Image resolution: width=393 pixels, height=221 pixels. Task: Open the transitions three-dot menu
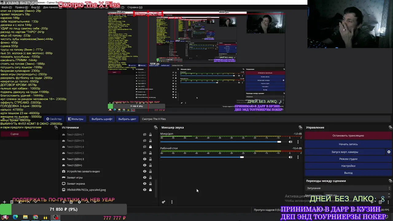tap(388, 202)
